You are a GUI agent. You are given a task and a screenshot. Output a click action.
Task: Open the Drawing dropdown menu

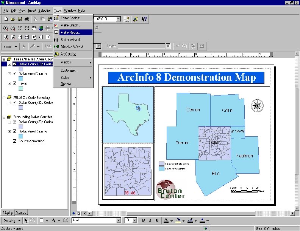(12, 221)
